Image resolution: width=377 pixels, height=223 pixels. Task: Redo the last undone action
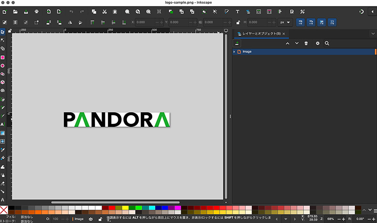[82, 12]
